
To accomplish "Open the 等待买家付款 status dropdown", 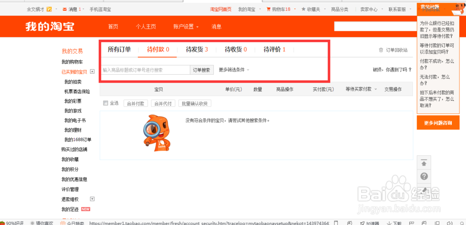I will pos(361,89).
